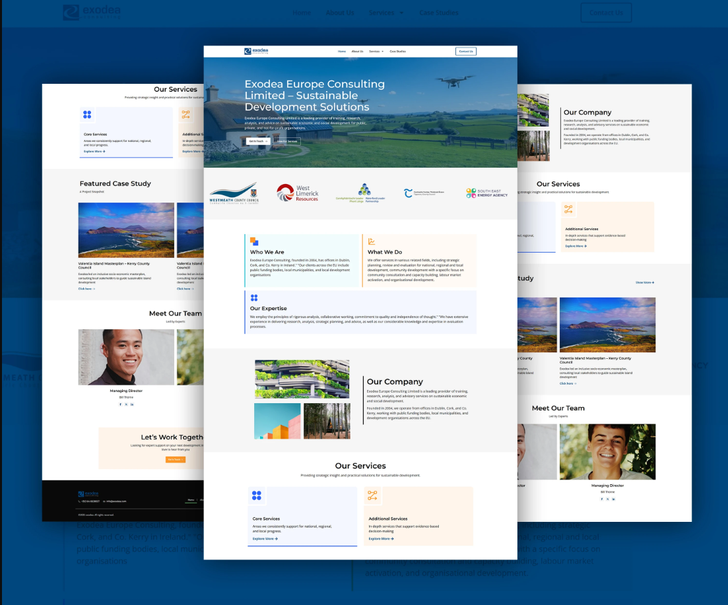Open About Us in the white mockup navbar
The image size is (728, 605).
coord(357,51)
